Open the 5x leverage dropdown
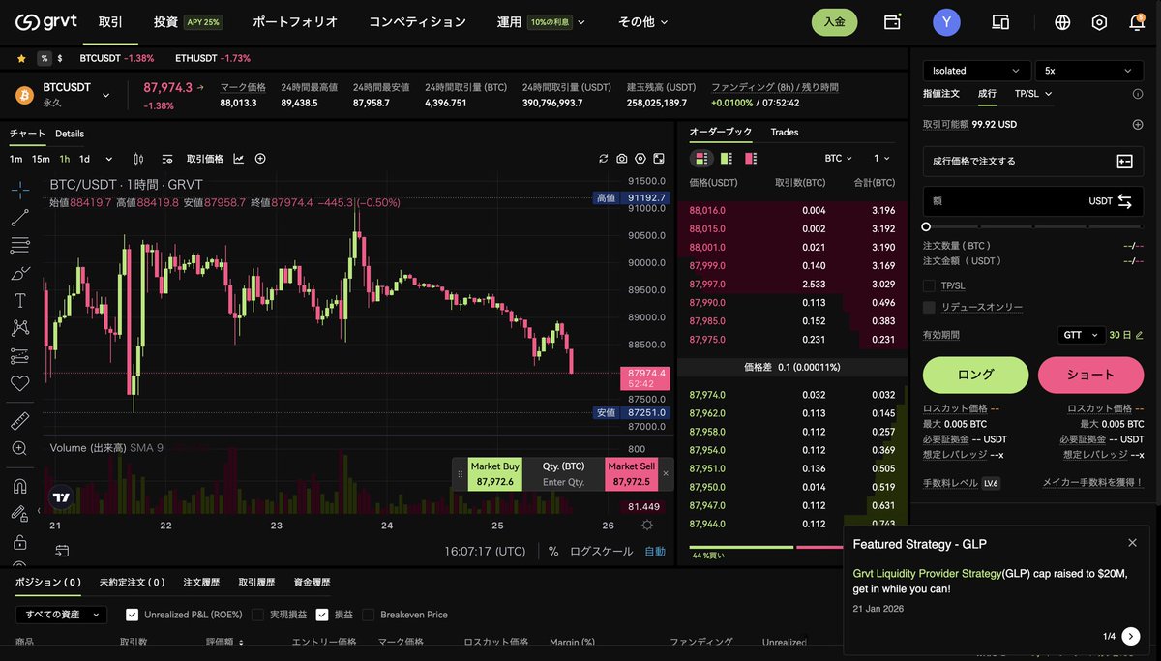Image resolution: width=1161 pixels, height=661 pixels. [x=1089, y=70]
